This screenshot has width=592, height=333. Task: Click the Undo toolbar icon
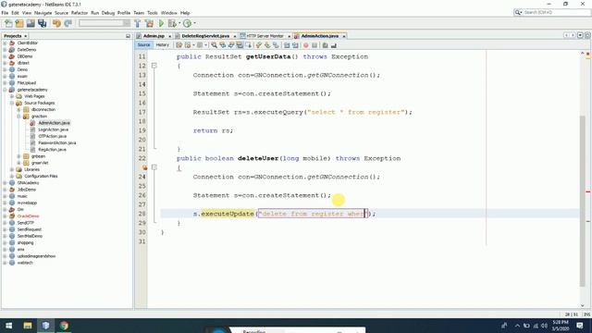(56, 23)
